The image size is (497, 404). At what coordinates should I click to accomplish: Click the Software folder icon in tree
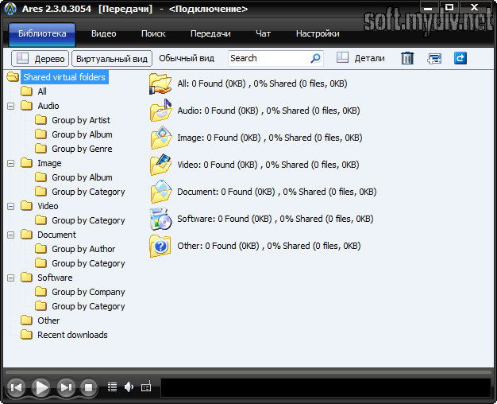[x=27, y=278]
